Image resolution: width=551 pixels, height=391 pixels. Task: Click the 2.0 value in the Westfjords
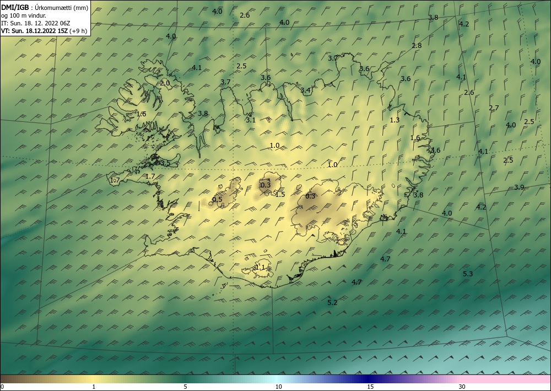pyautogui.click(x=165, y=83)
